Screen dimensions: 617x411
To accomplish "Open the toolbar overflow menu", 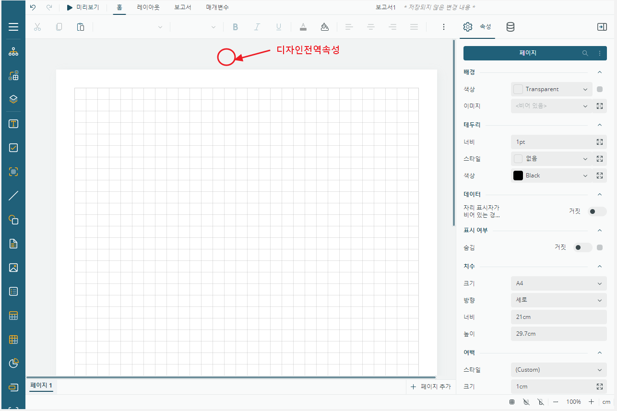I will tap(444, 27).
